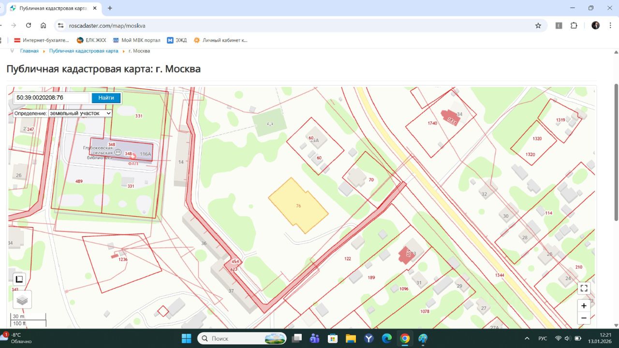Click the site information icon in address bar
Screen dimensions: 619x348
60,26
